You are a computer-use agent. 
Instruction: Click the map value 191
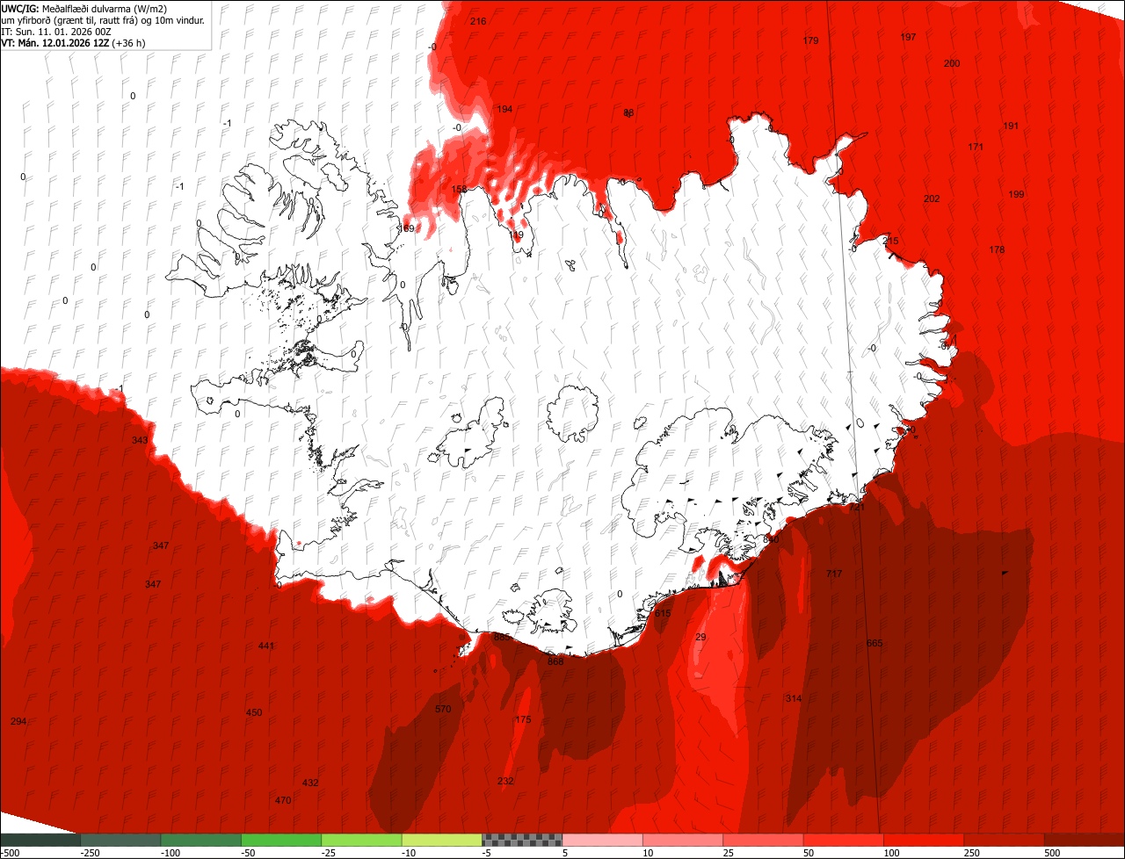(1011, 126)
